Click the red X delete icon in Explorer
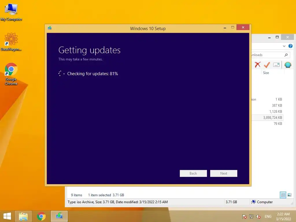The height and width of the screenshot is (222, 296). [x=258, y=65]
